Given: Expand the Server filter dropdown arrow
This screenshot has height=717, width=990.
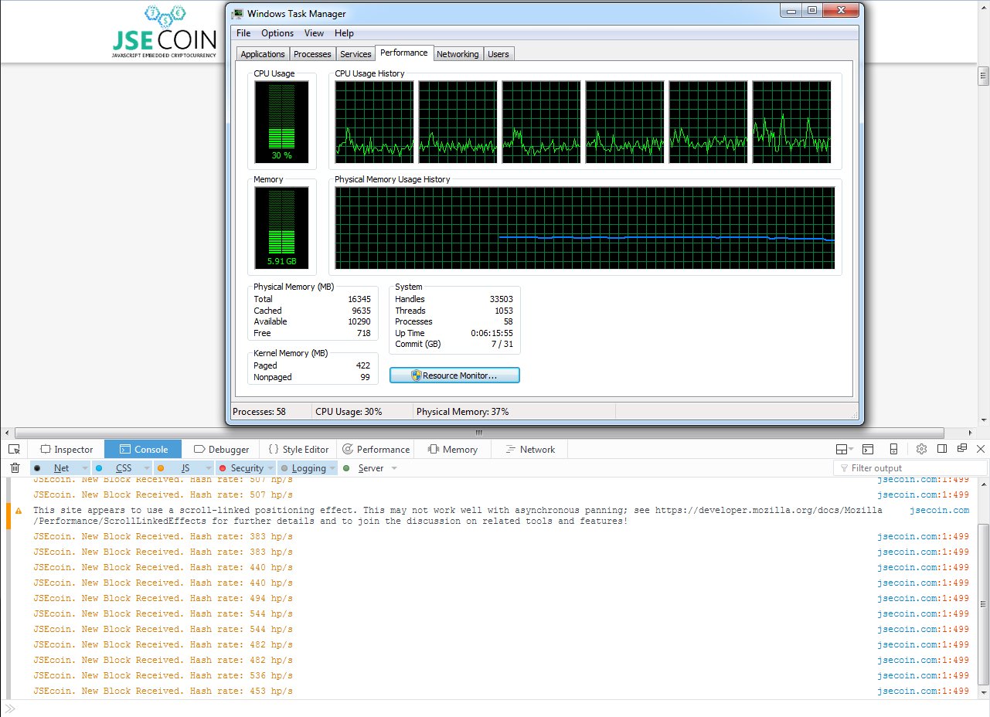Looking at the screenshot, I should [393, 468].
